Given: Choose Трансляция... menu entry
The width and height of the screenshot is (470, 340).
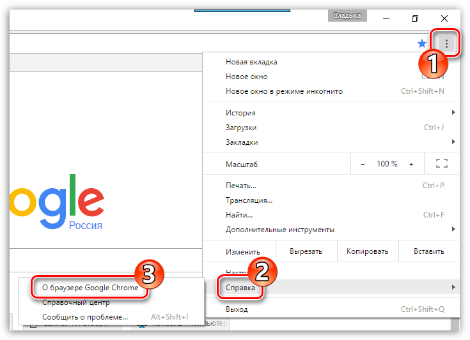Looking at the screenshot, I should click(331, 200).
